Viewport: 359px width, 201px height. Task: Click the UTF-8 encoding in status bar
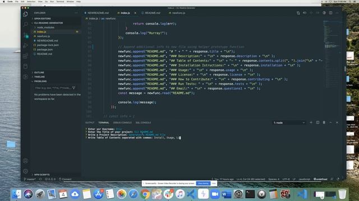click(x=286, y=179)
